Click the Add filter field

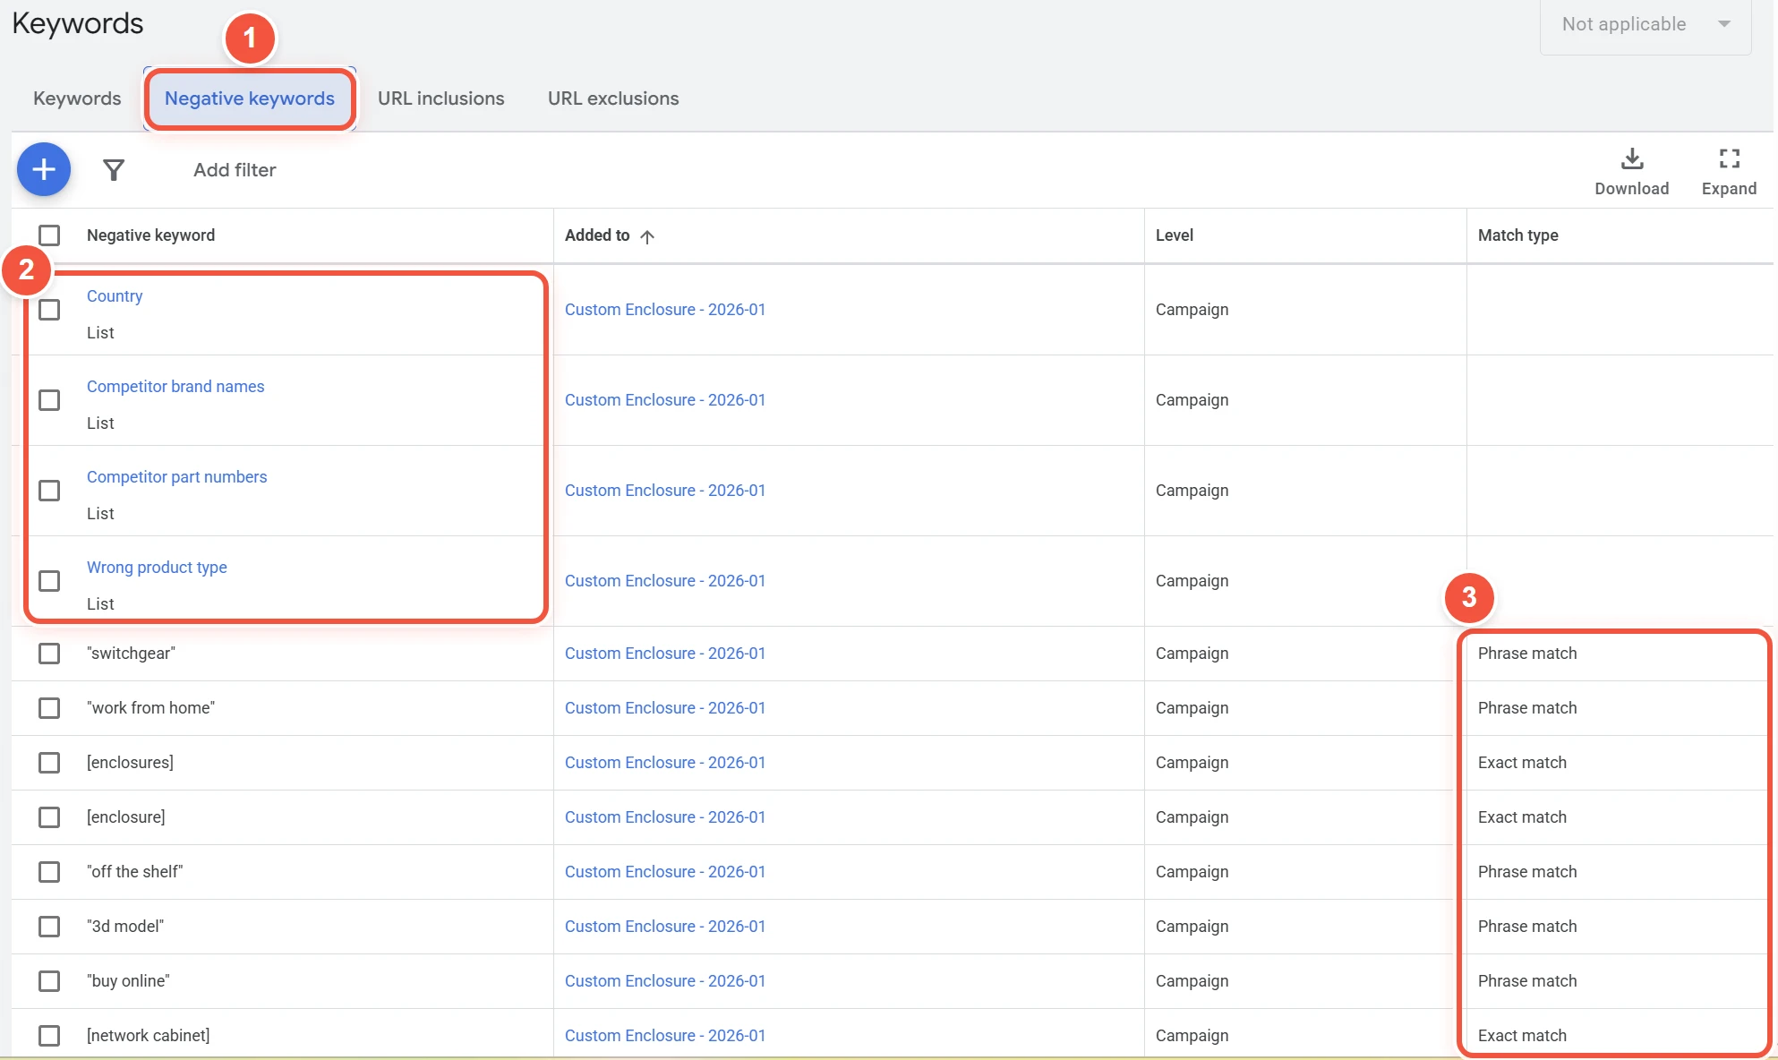pyautogui.click(x=235, y=170)
